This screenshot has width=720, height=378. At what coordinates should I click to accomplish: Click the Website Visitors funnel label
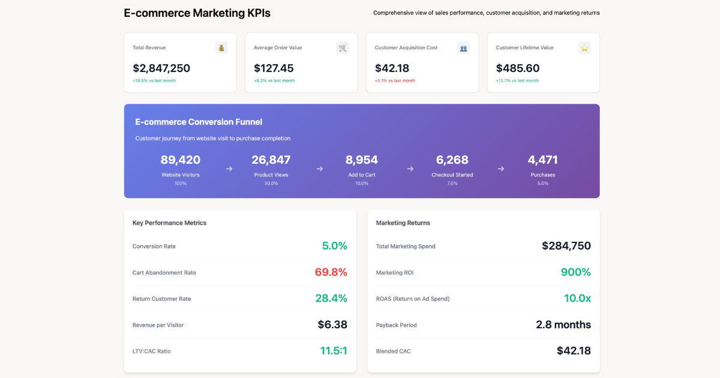[181, 175]
